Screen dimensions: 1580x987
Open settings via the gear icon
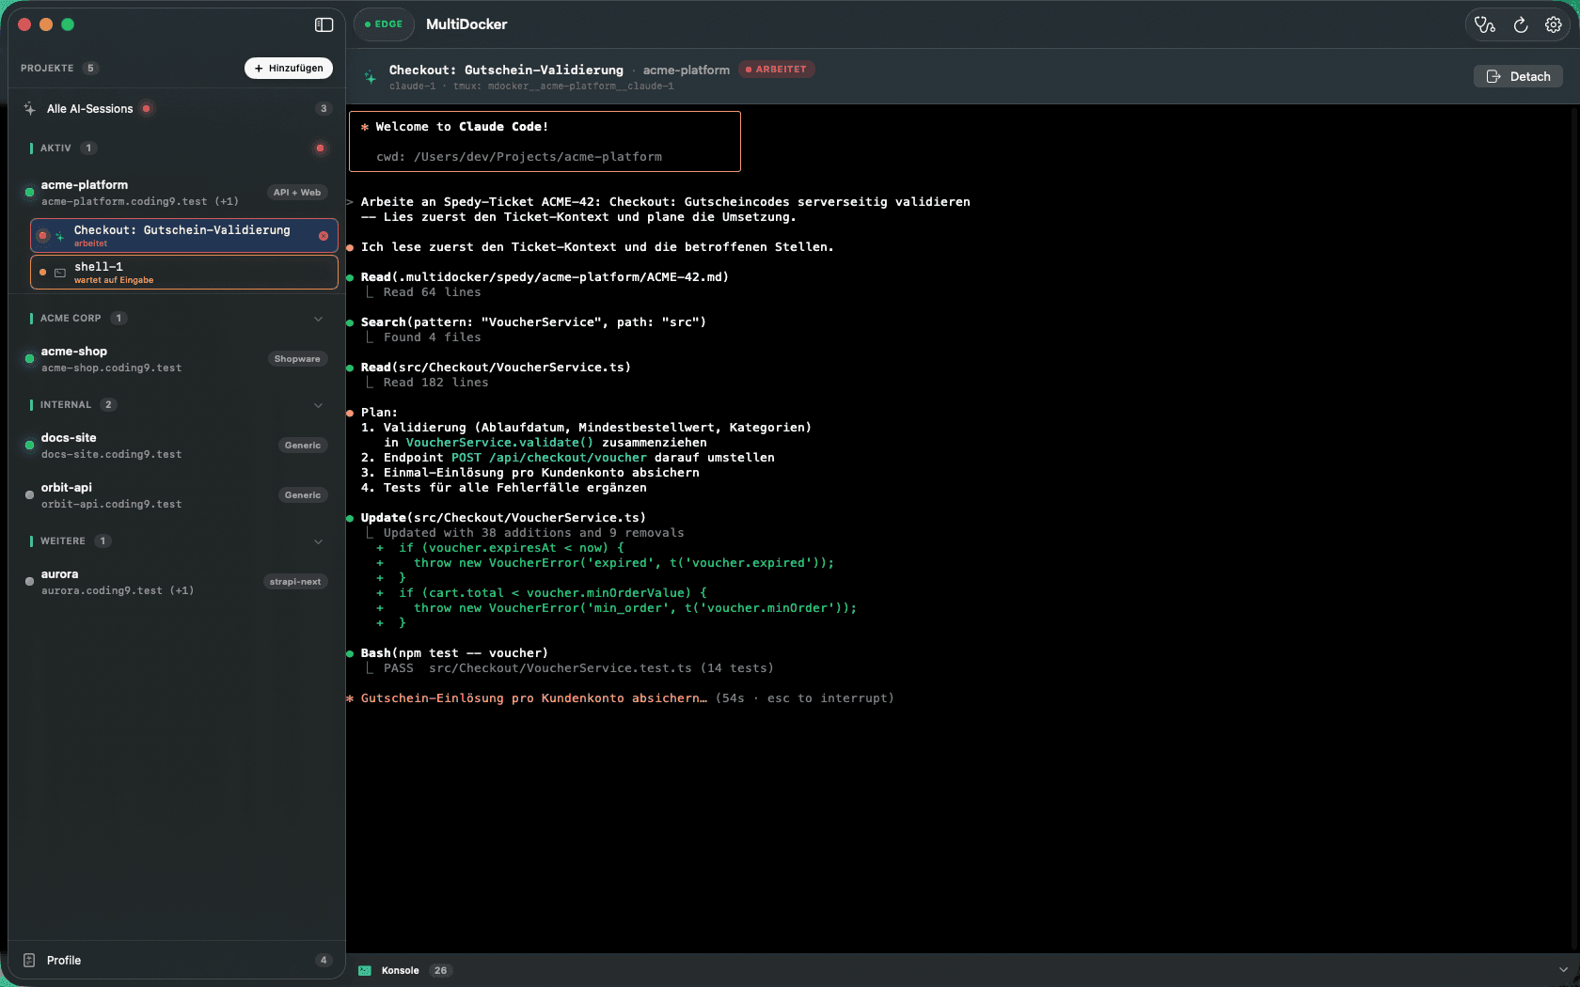(x=1554, y=25)
